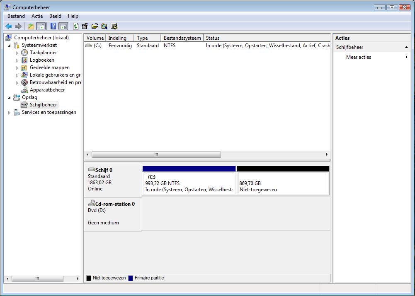Expand the Services en toepassingen node
Image resolution: width=415 pixels, height=296 pixels.
click(10, 113)
